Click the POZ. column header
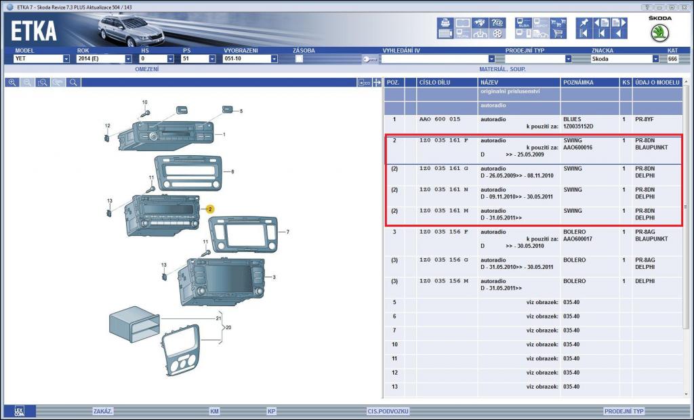This screenshot has width=694, height=420. click(394, 83)
